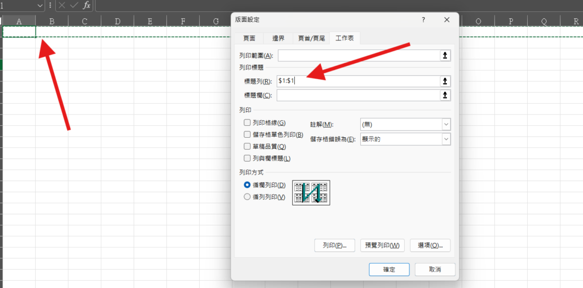Click the cancel X in formula bar
The image size is (583, 288).
61,5
